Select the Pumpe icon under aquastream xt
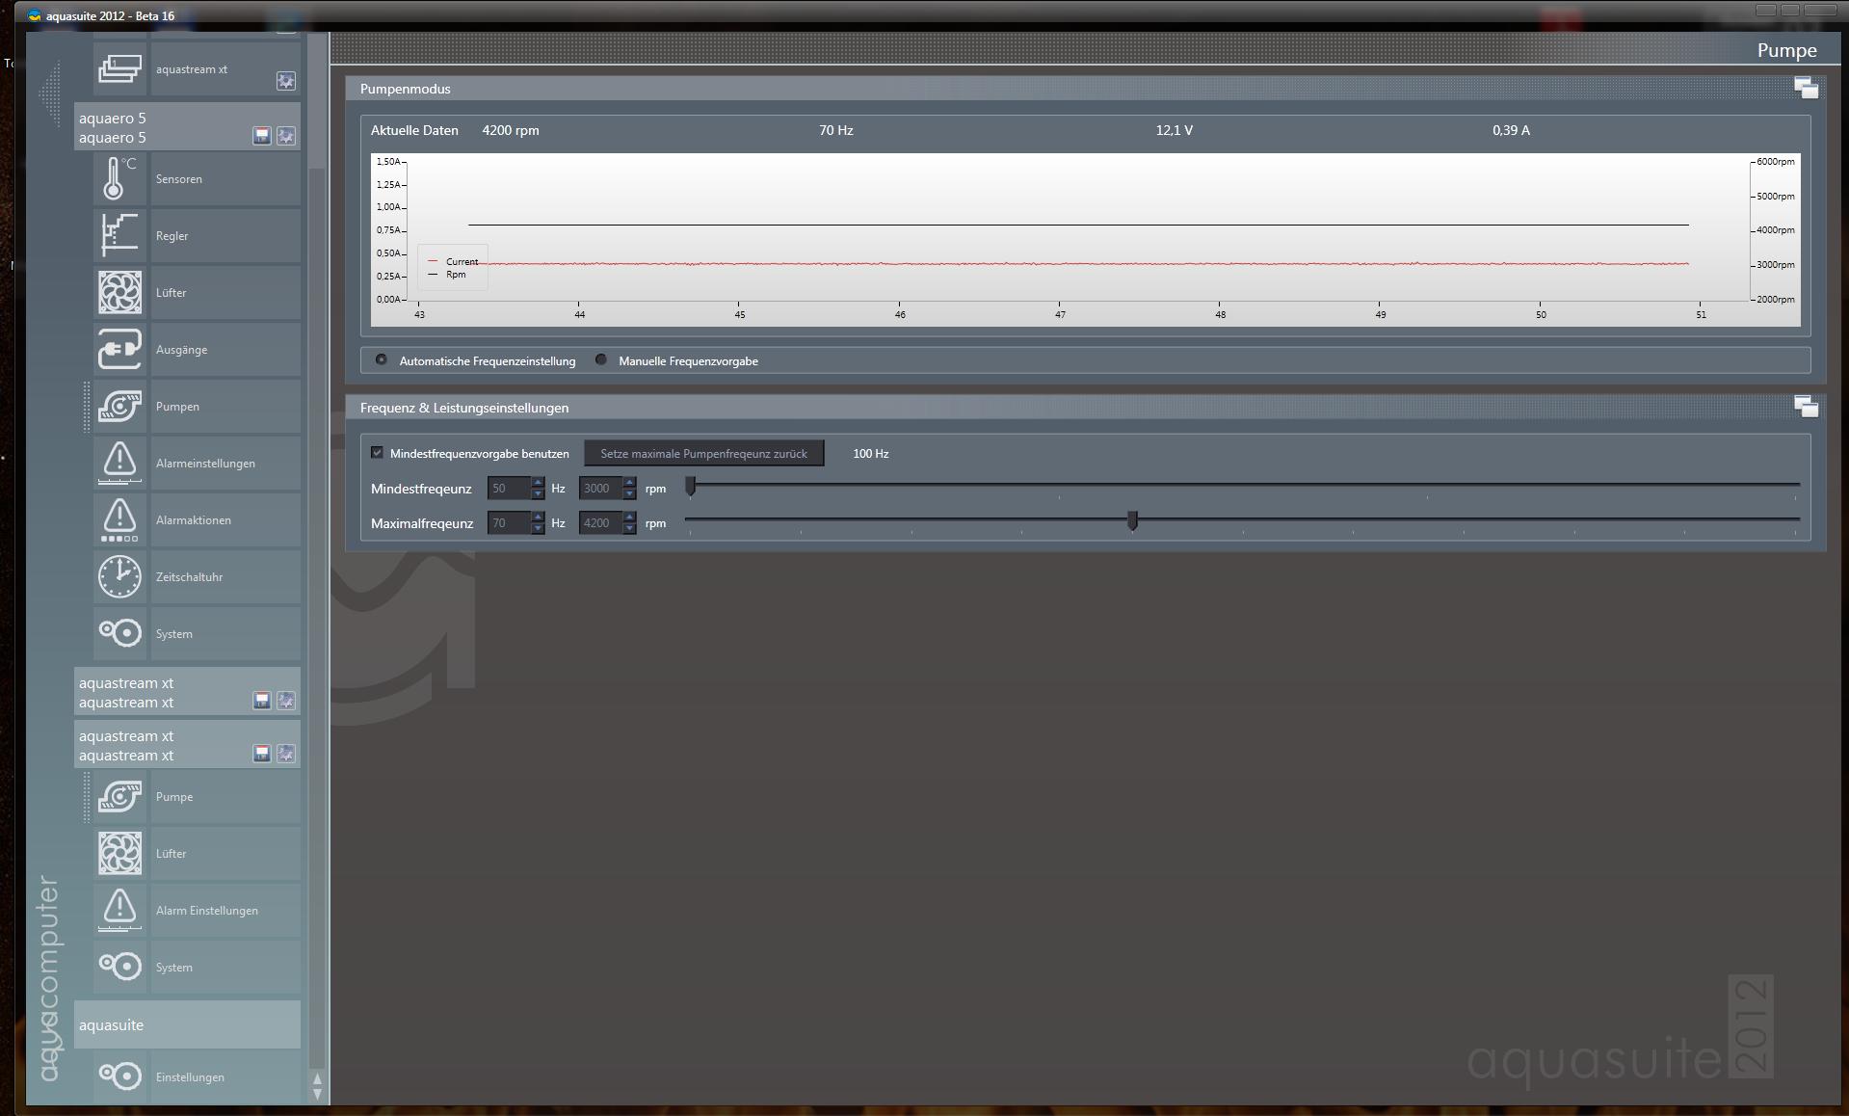The height and width of the screenshot is (1116, 1849). coord(119,797)
